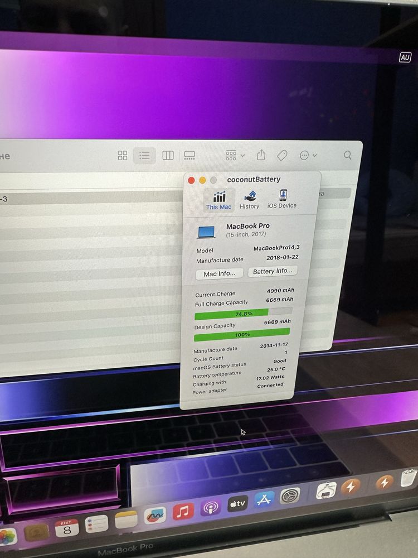The width and height of the screenshot is (418, 558).
Task: Click the Battery Info... button
Action: tap(273, 271)
